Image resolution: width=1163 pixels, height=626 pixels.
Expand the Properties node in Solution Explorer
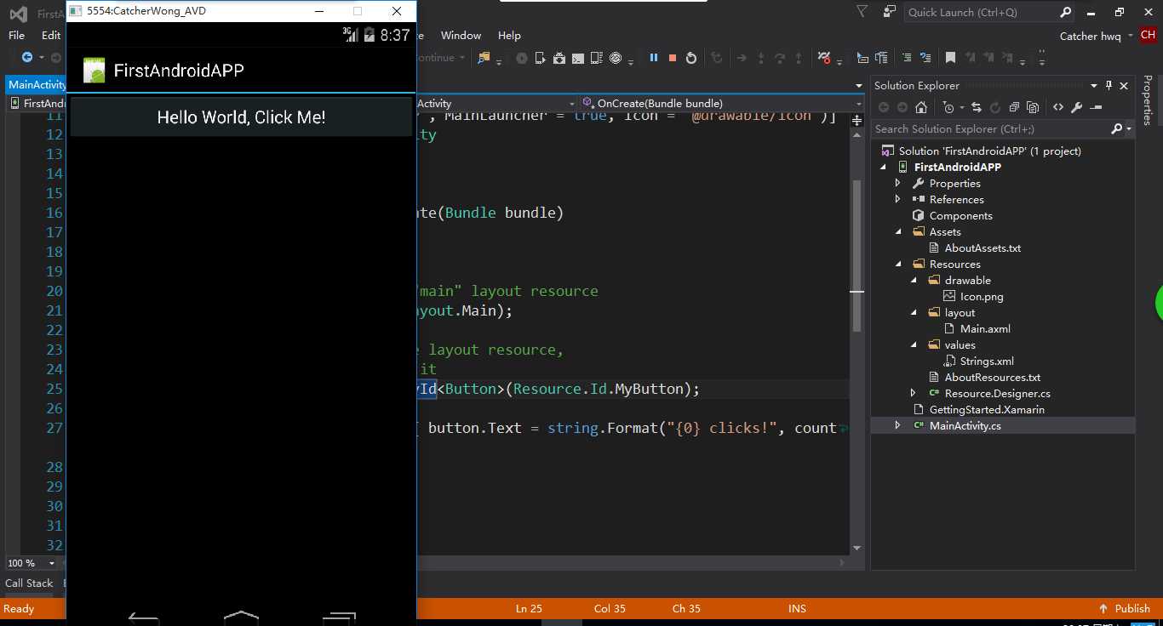897,183
